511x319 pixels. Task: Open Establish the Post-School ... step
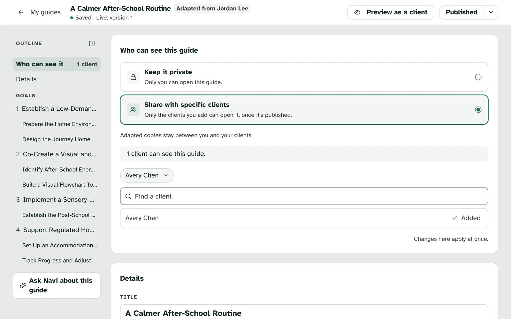(59, 215)
